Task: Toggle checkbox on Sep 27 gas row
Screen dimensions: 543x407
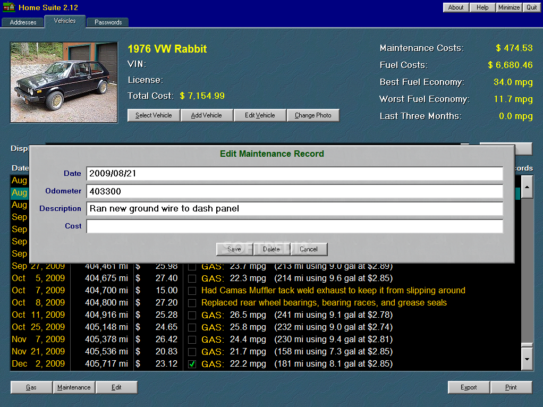Action: [x=192, y=267]
